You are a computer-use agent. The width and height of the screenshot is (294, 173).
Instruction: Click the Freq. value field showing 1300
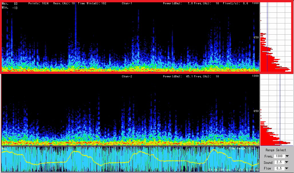coord(279,156)
